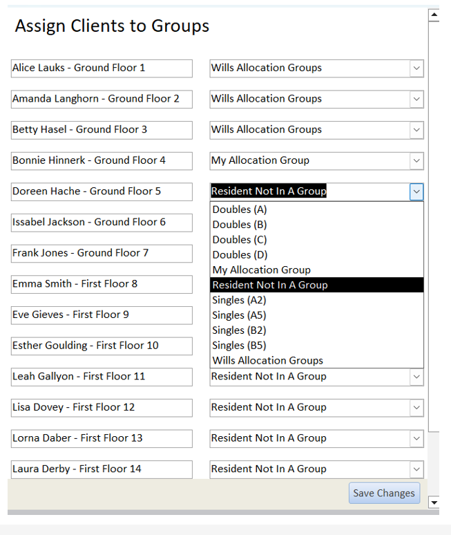Pick My Allocation Group list entry
This screenshot has width=451, height=535.
click(x=317, y=270)
